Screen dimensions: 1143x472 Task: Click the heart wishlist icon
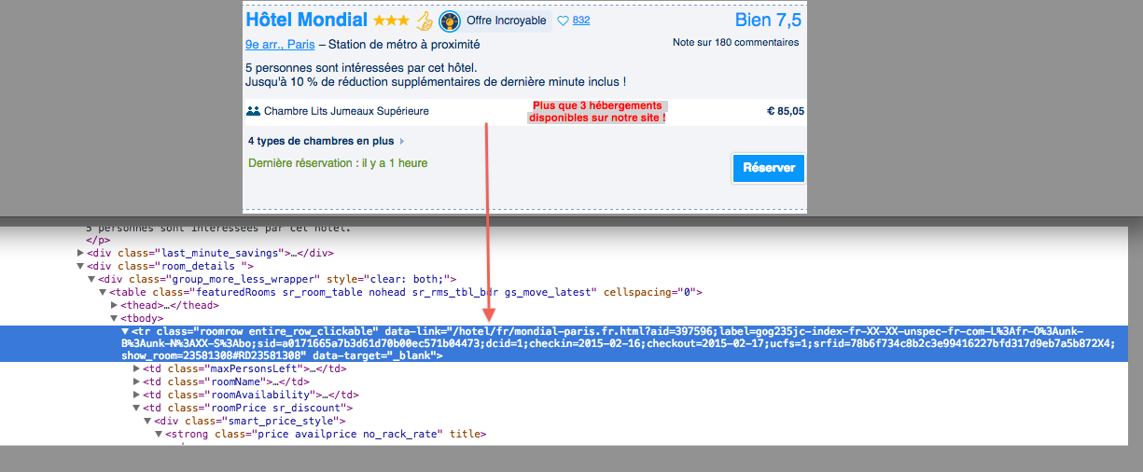[x=563, y=21]
